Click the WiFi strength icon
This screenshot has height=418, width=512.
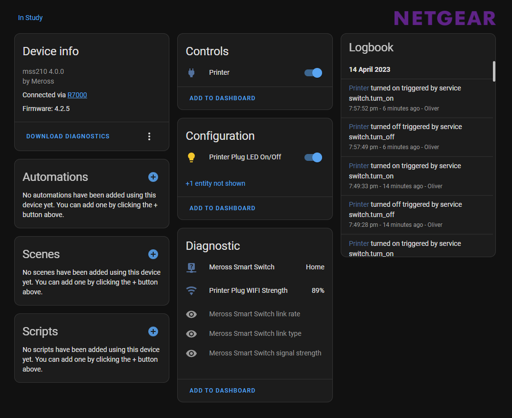pos(191,291)
